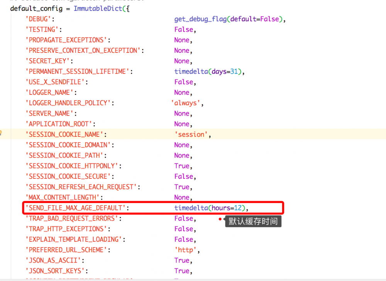386x281 pixels.
Task: Select the 'LOGGER_NAME' key
Action: (x=49, y=93)
